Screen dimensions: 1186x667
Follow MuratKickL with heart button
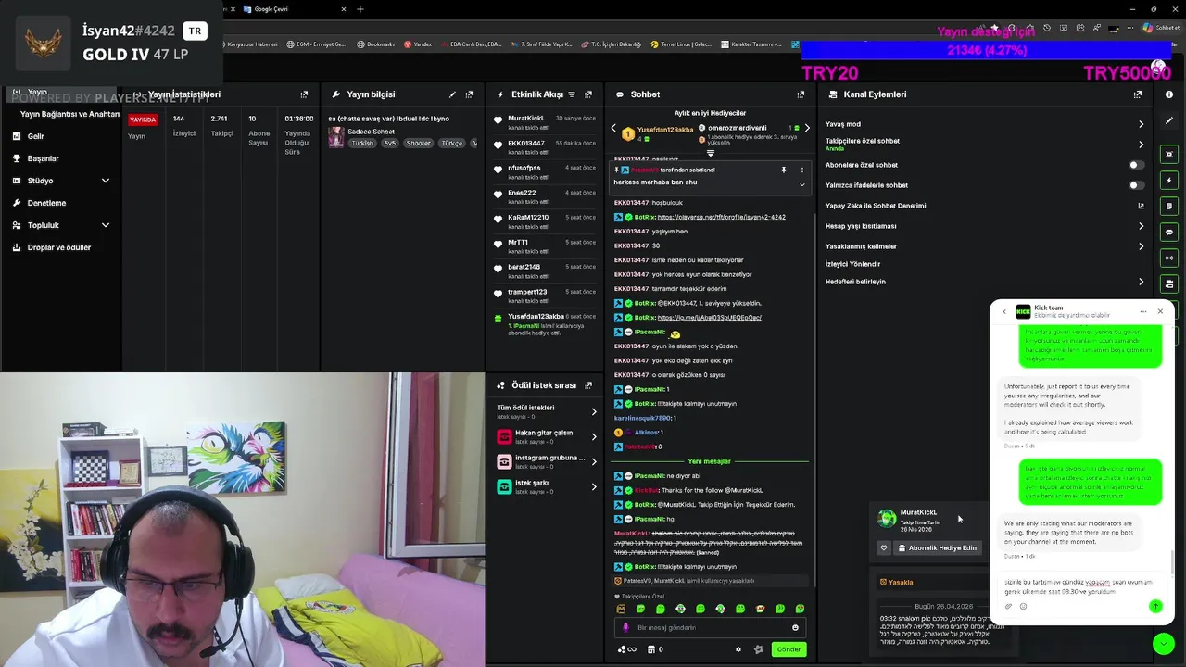884,548
